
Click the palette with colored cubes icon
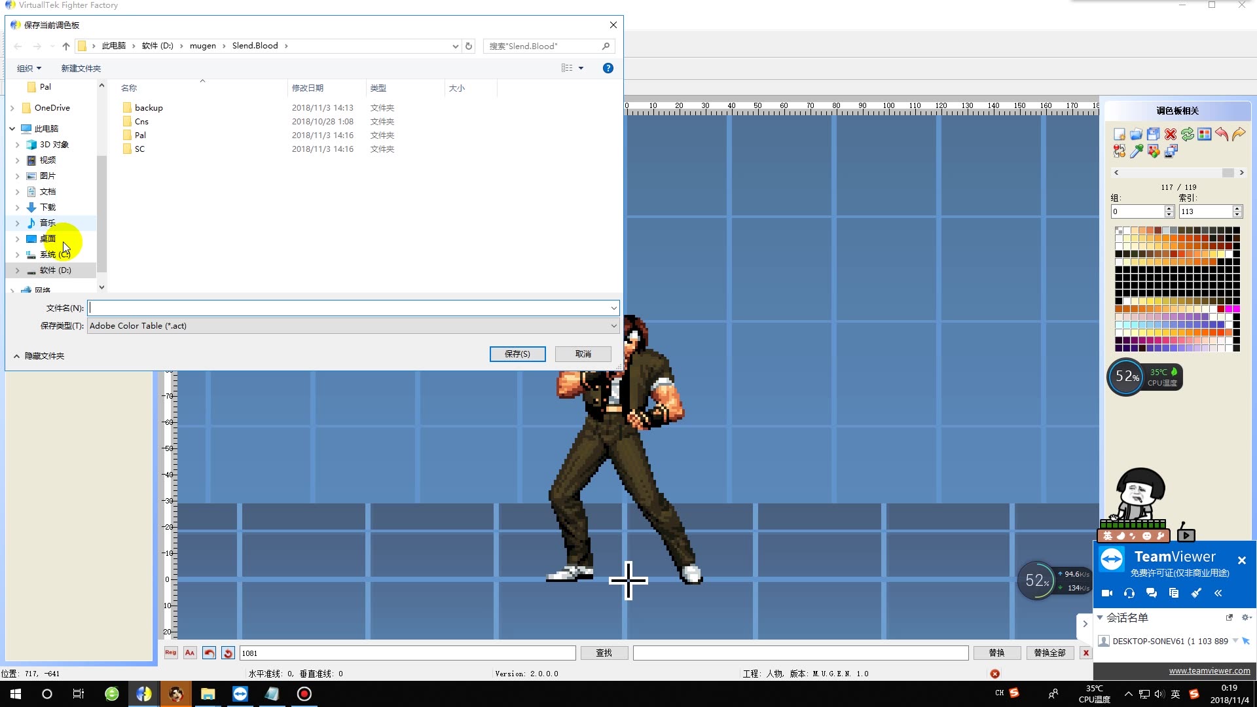click(x=1154, y=151)
